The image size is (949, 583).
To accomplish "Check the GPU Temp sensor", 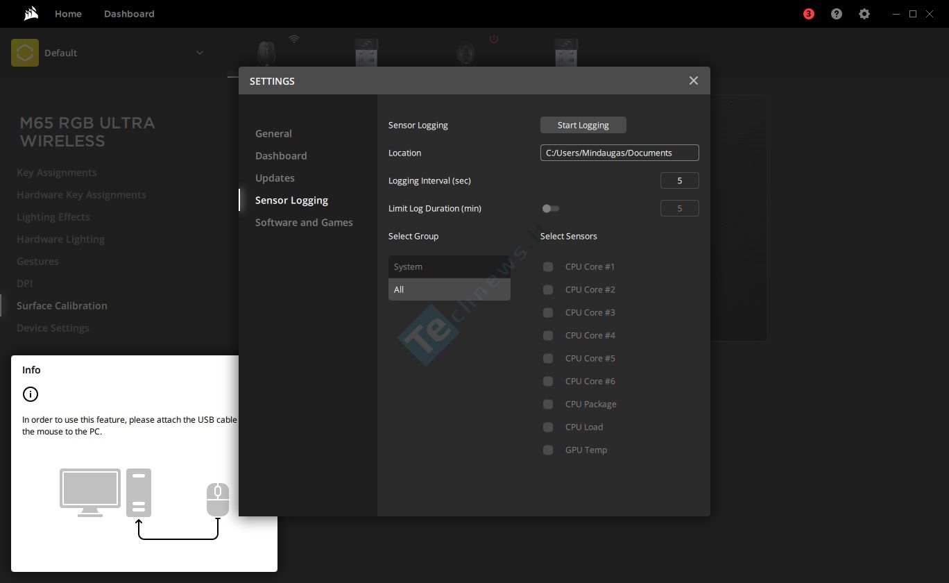I will coord(548,450).
